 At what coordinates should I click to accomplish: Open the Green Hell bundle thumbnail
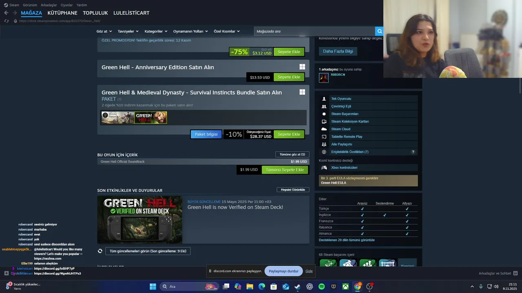pos(150,118)
